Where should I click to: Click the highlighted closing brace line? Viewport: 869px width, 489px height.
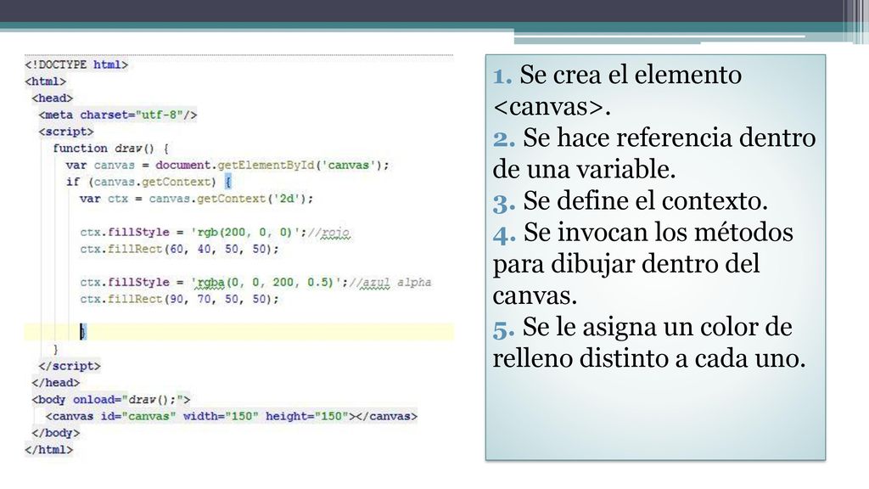[238, 332]
